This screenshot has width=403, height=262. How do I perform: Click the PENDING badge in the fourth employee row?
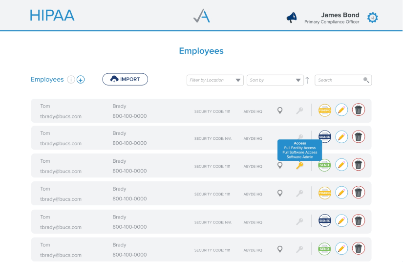click(325, 193)
